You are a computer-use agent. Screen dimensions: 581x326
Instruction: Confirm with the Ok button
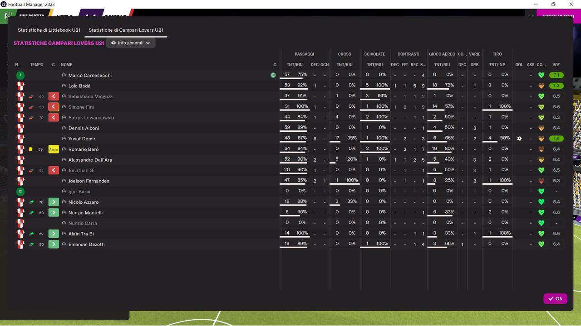[555, 299]
